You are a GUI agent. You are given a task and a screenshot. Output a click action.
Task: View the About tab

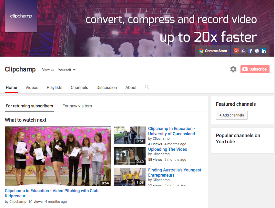click(131, 88)
